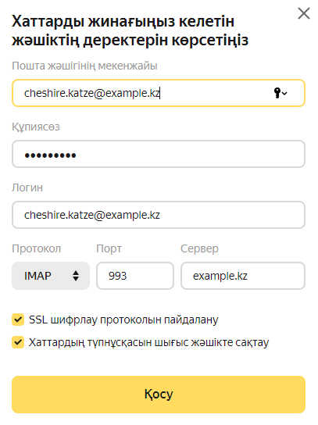This screenshot has width=318, height=425.
Task: Close the mail collector dialog
Action: click(x=304, y=13)
